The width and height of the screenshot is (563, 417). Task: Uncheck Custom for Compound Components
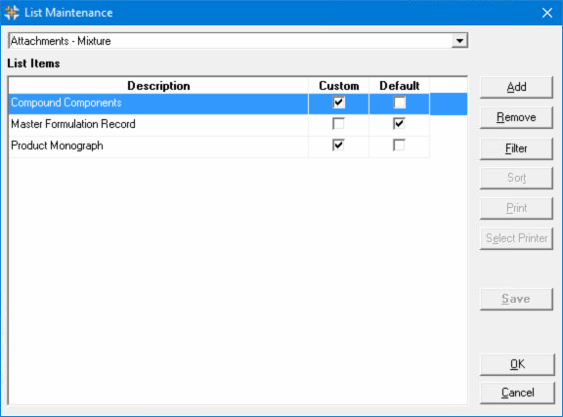(338, 103)
